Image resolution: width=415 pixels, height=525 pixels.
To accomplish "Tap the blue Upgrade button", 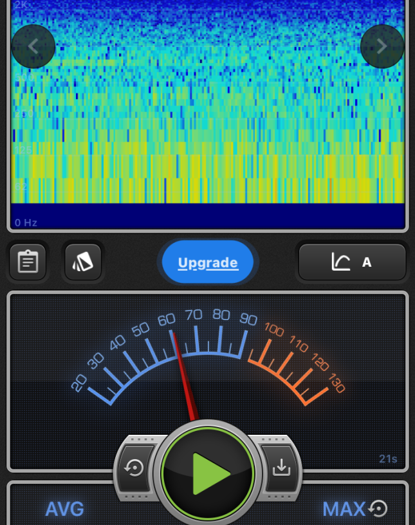I will click(208, 263).
